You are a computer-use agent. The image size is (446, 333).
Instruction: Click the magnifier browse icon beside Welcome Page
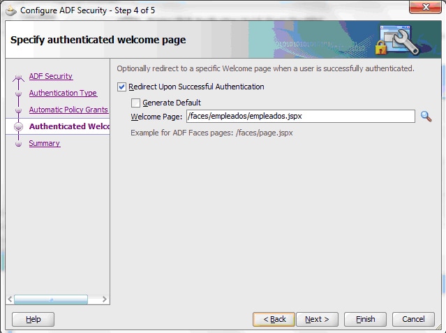pos(426,117)
